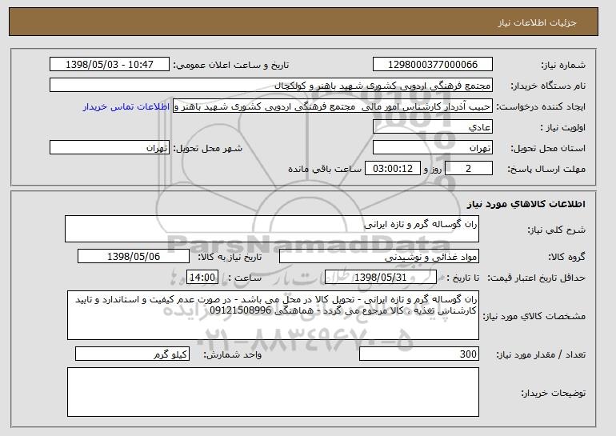Click the ایجاد کننده درخواست field
This screenshot has height=436, width=616.
point(333,106)
